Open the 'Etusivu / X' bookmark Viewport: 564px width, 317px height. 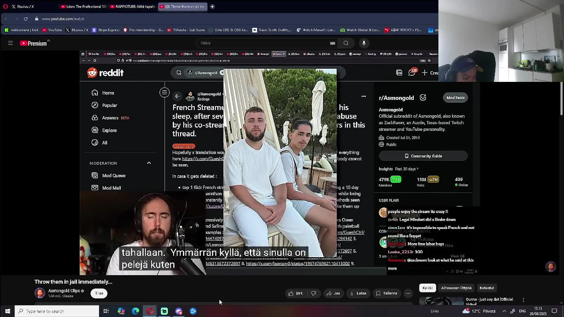[x=77, y=30]
